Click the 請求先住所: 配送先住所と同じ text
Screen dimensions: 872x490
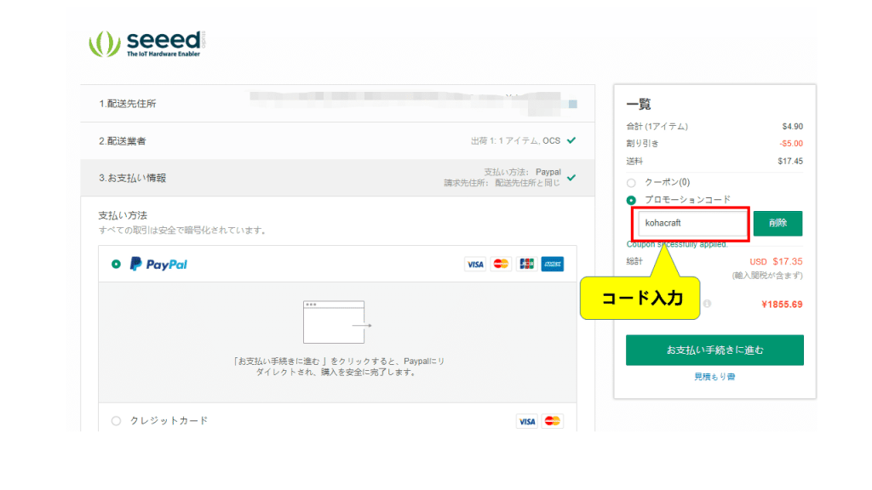coord(502,183)
